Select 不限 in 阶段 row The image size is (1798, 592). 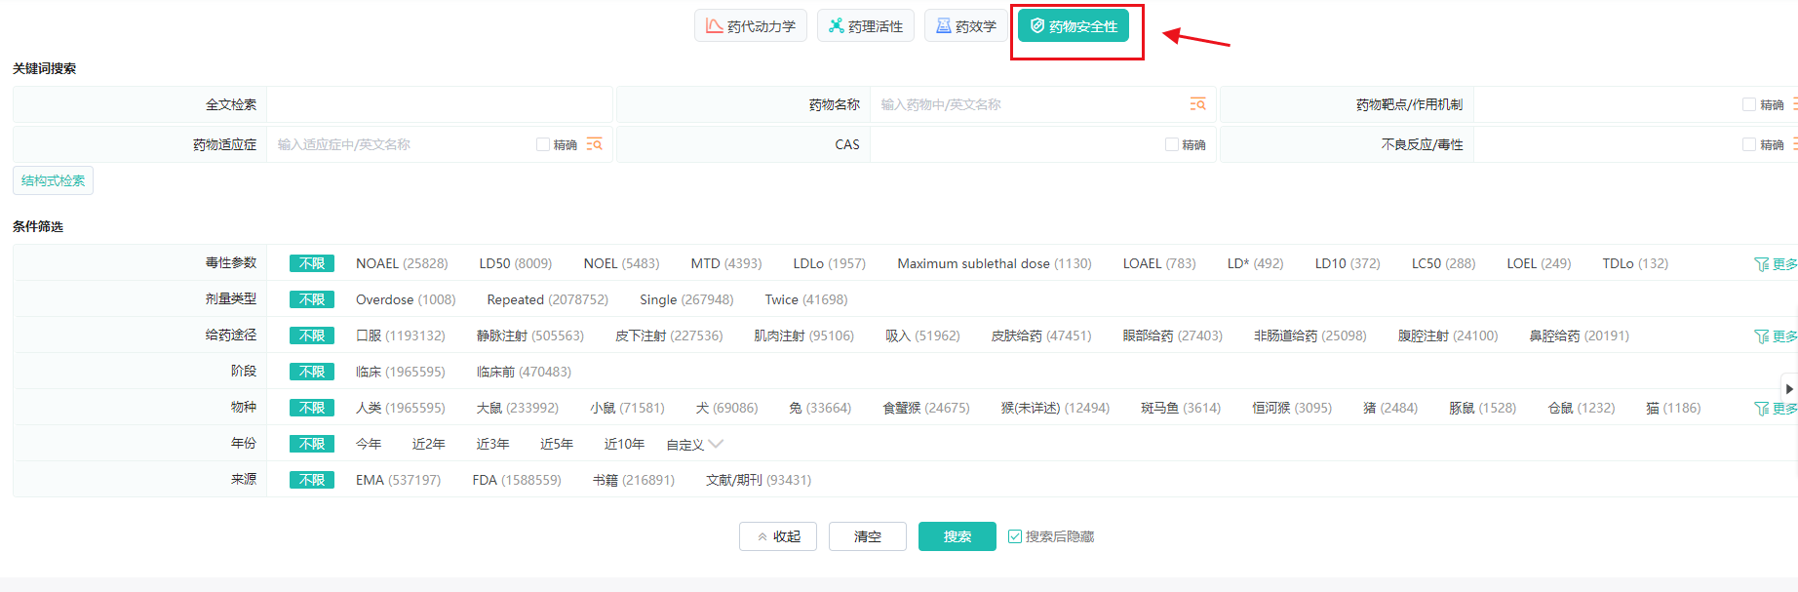(x=312, y=372)
